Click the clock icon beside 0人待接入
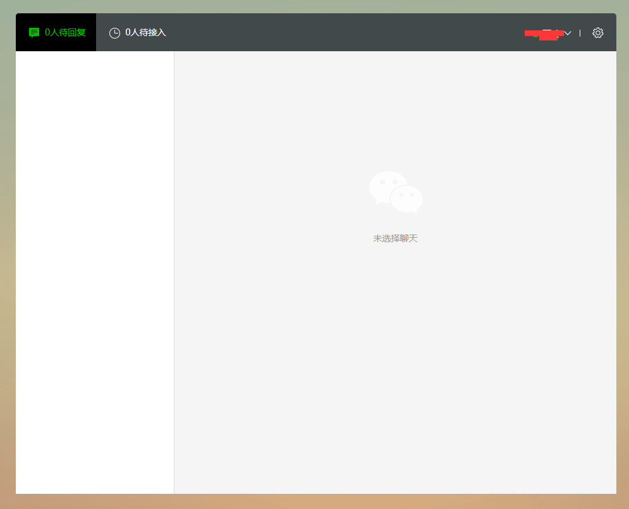This screenshot has width=629, height=509. coord(114,33)
